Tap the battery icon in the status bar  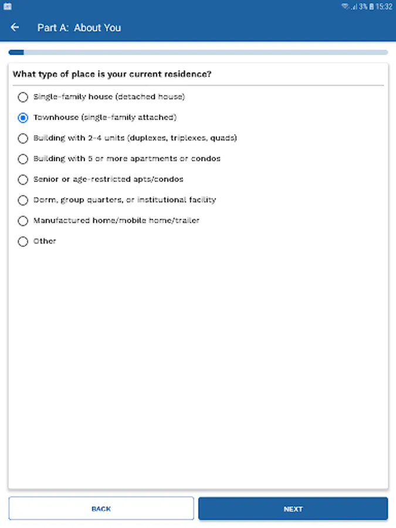[371, 6]
